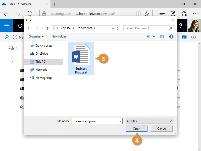The width and height of the screenshot is (201, 151).
Task: Refresh the browser page
Action: coord(30,14)
